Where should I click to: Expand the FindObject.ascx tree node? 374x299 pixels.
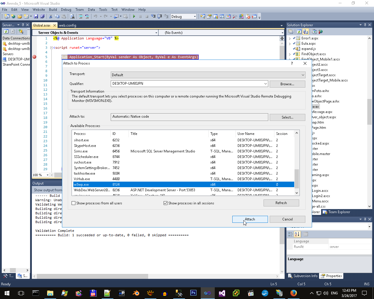coord(290,54)
